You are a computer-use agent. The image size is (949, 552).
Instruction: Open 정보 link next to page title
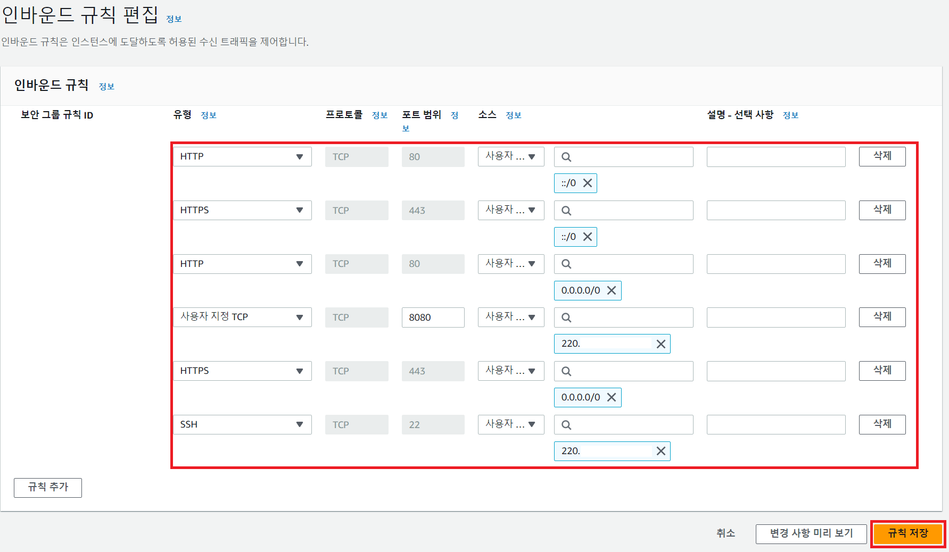click(x=174, y=19)
